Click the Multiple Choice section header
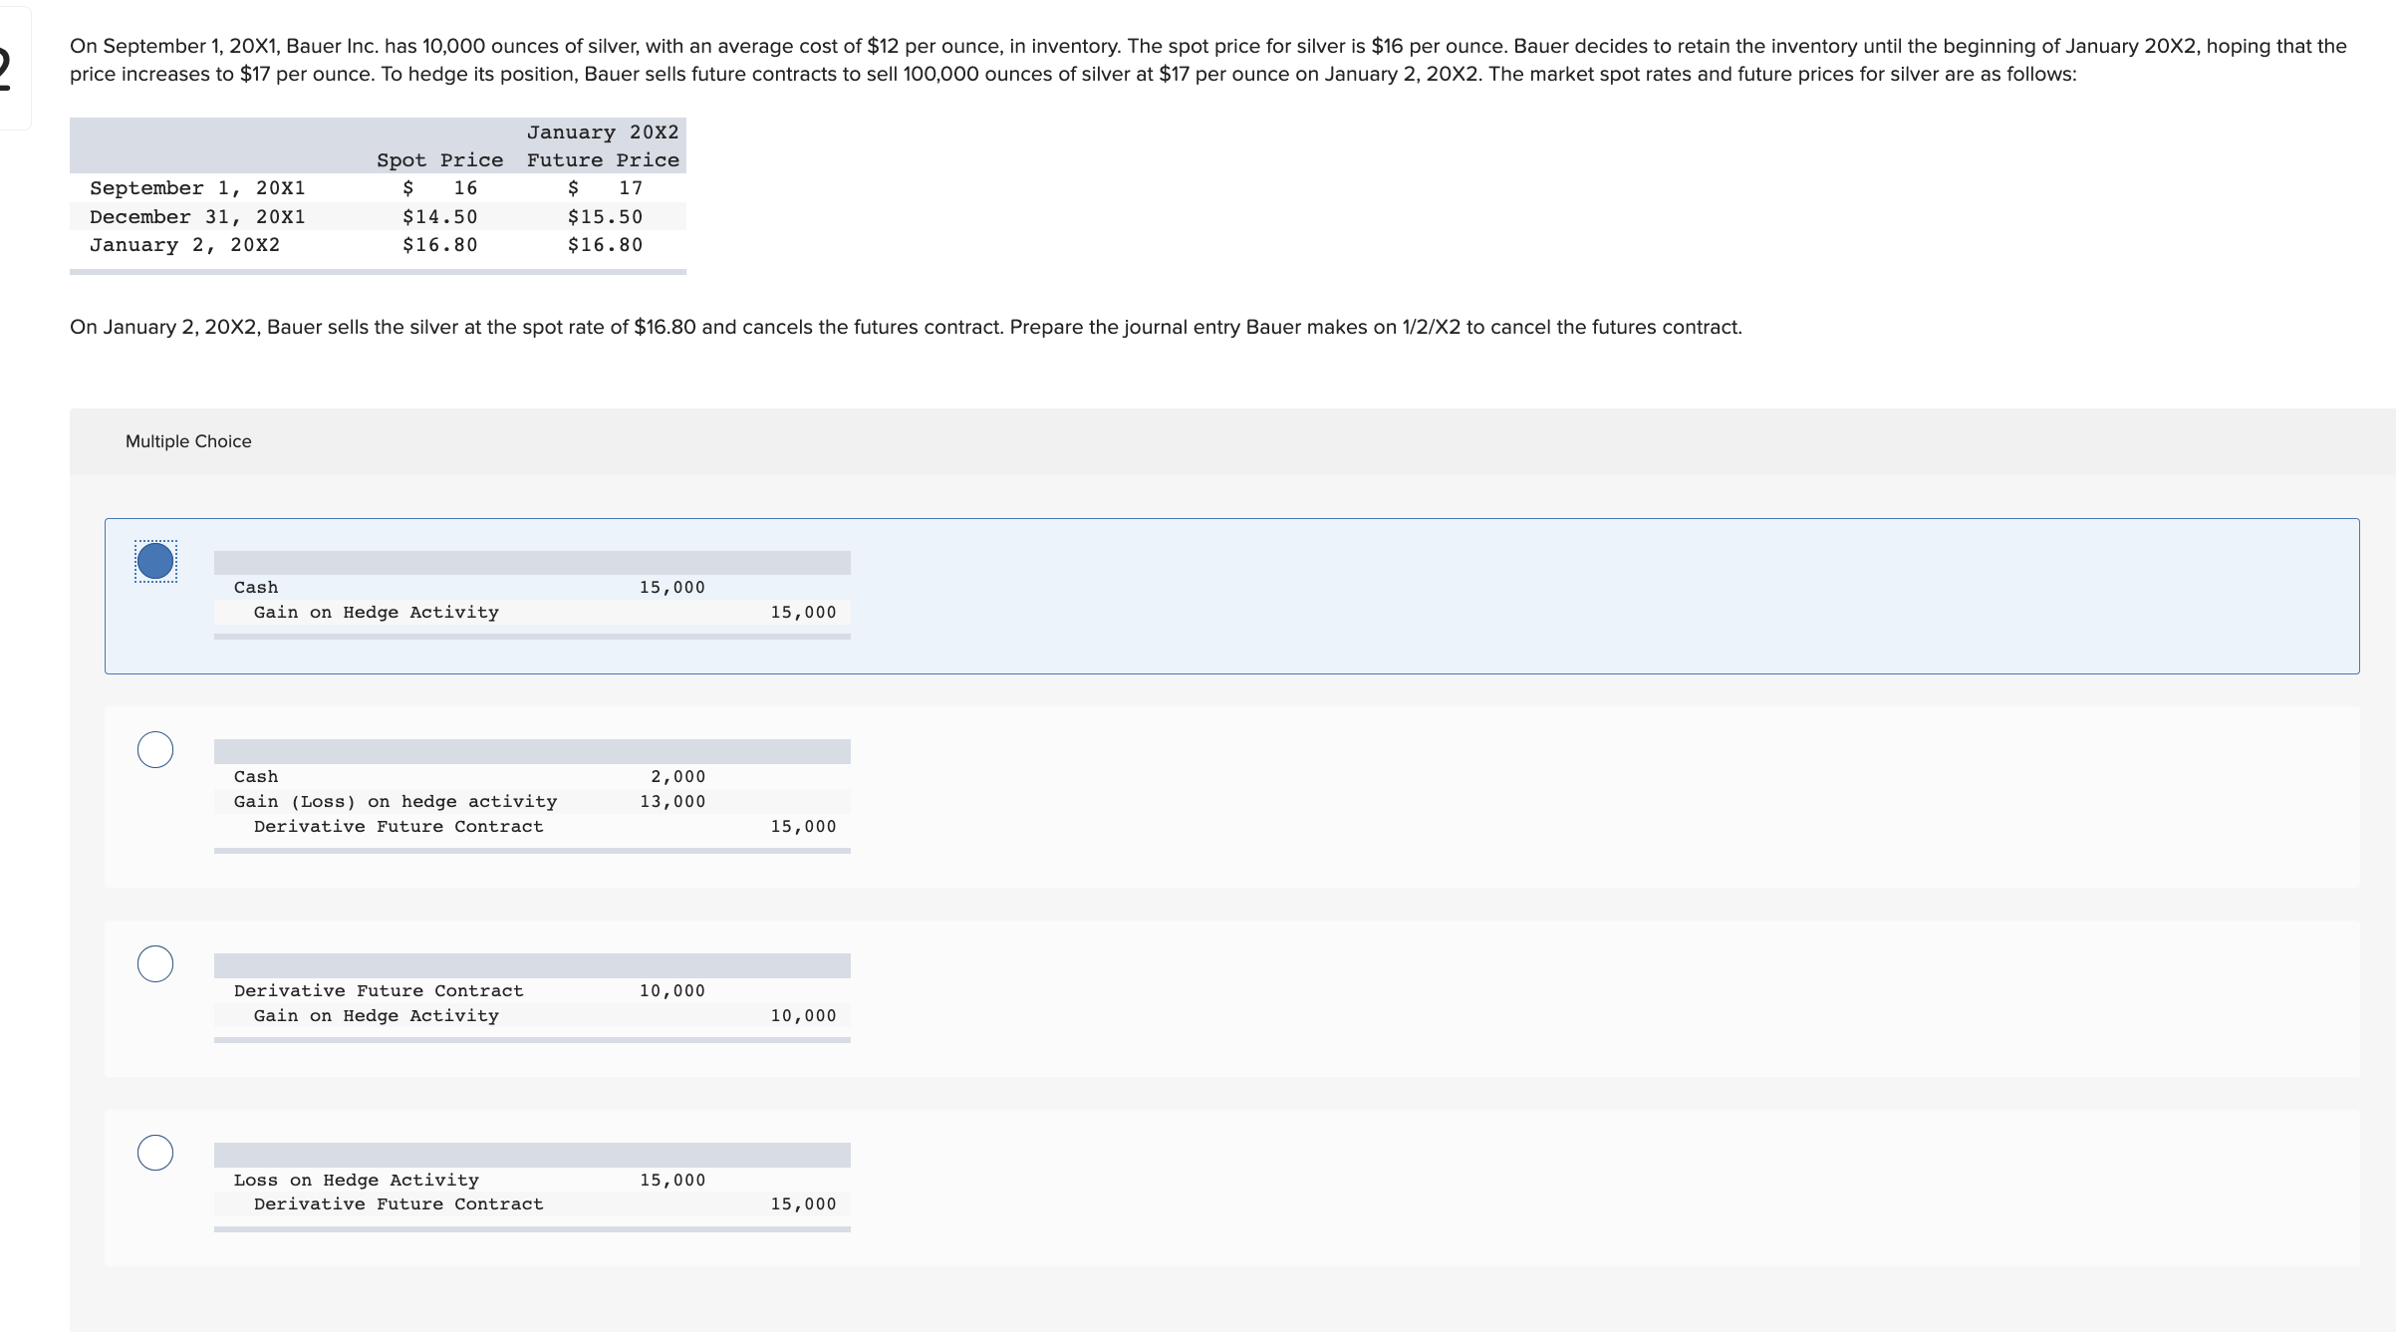The image size is (2396, 1332). (x=188, y=440)
